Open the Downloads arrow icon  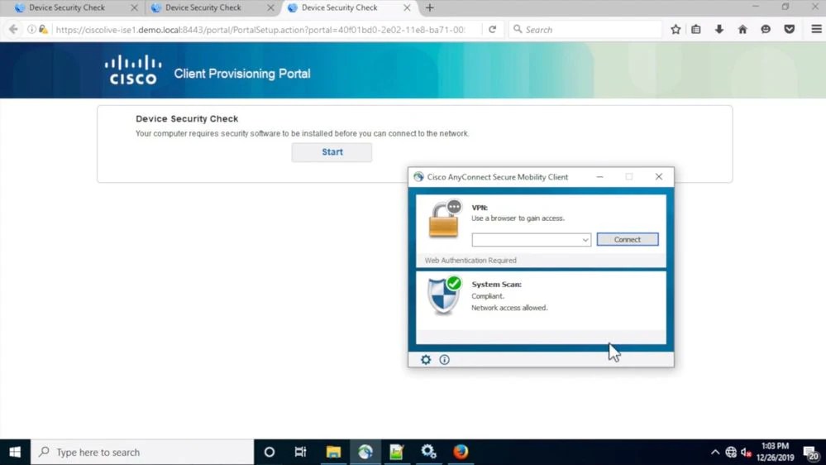(x=719, y=30)
